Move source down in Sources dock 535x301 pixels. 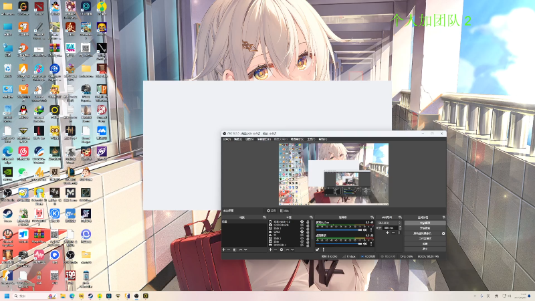coord(292,249)
